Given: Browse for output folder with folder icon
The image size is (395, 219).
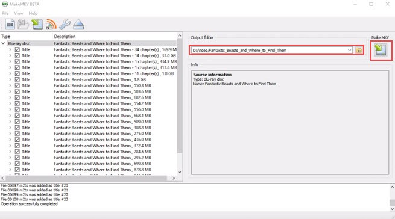Looking at the screenshot, I should (x=359, y=51).
